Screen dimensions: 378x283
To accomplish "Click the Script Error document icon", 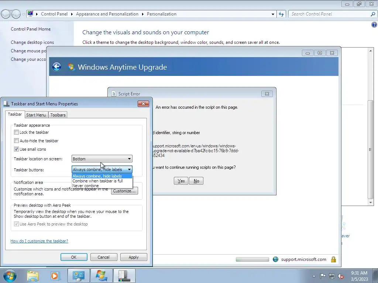I will 114,94.
